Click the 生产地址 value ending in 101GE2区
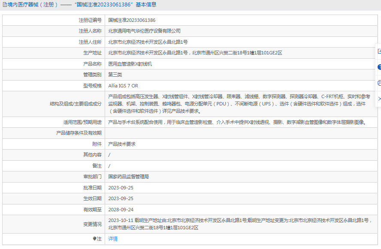This screenshot has height=249, width=381. click(195, 53)
